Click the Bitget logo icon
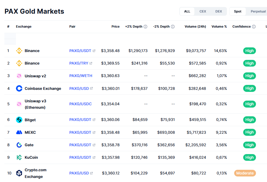Screen dimensions: 267x182 point(19,120)
